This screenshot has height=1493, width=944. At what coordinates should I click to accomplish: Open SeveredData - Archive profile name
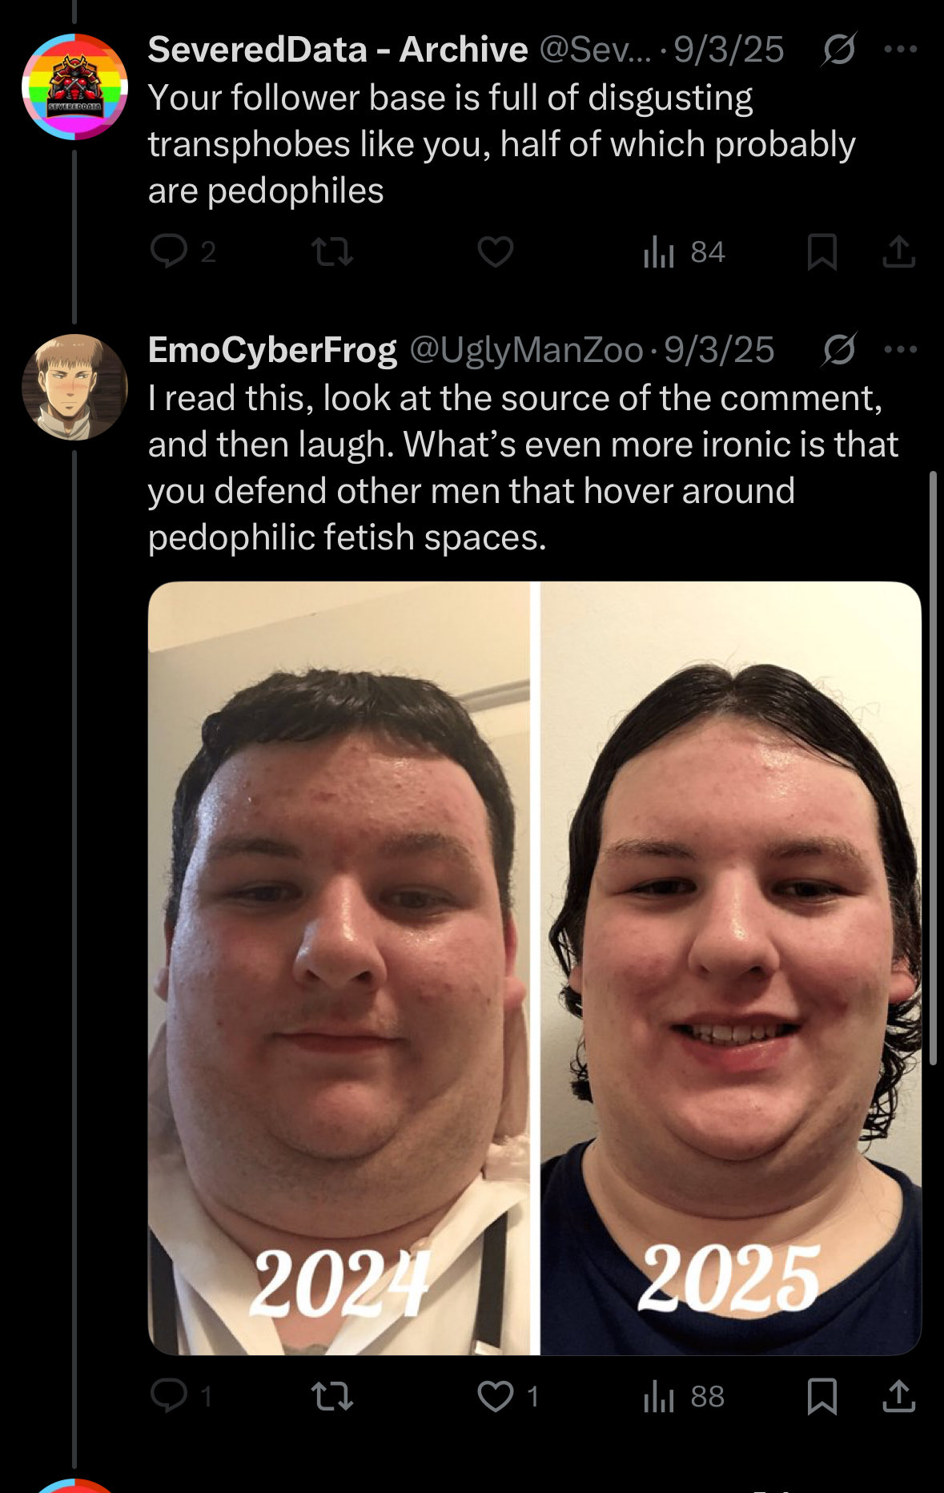click(x=338, y=50)
